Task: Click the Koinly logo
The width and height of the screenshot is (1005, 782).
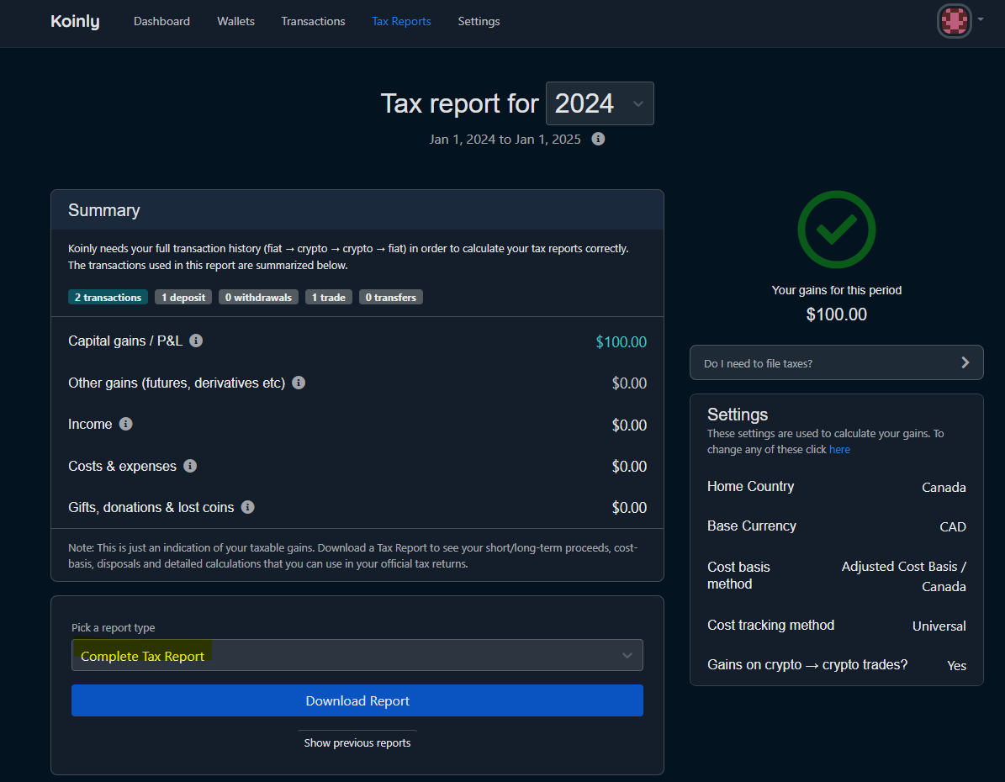Action: pyautogui.click(x=75, y=21)
